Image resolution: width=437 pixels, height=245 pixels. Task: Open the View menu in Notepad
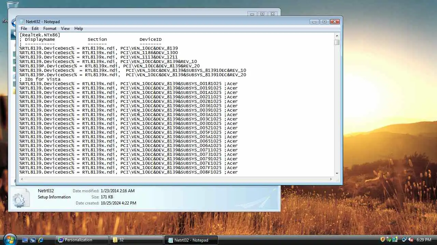(65, 29)
